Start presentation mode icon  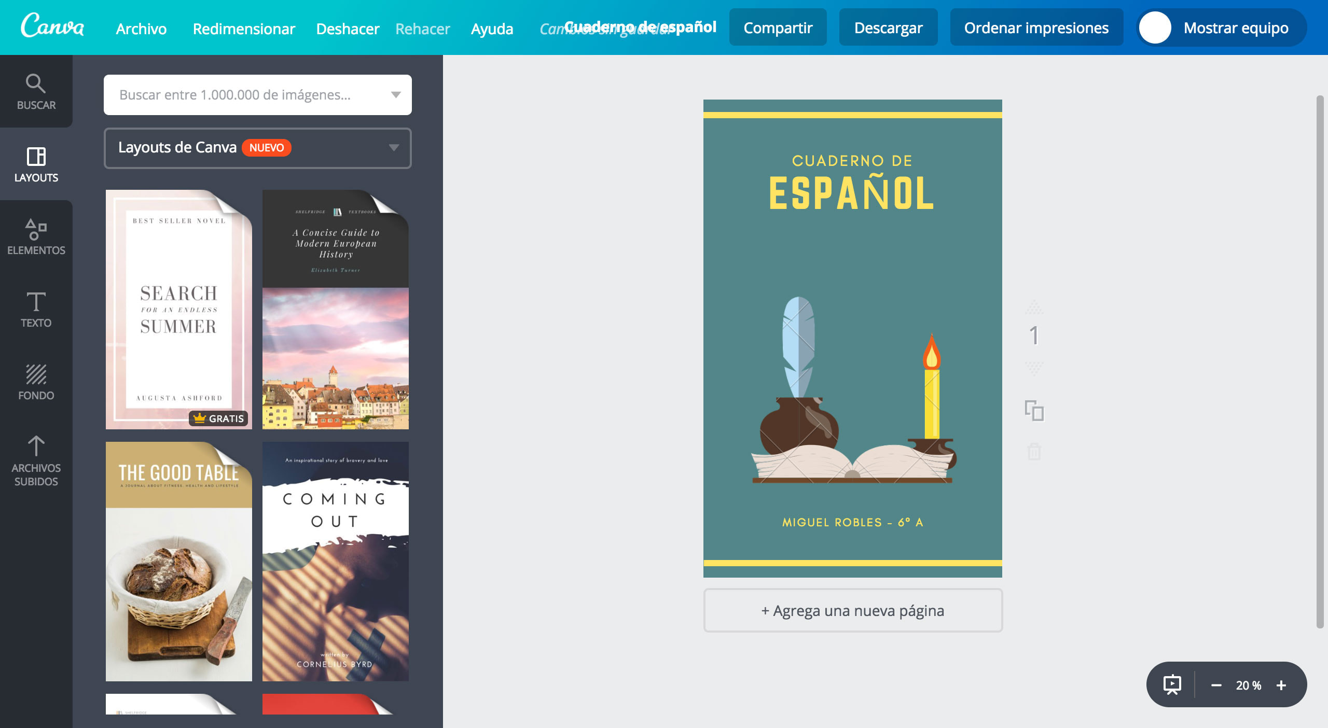coord(1172,685)
